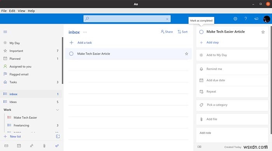Open the megaphone what's new icon
272x151 pixels.
256,19
